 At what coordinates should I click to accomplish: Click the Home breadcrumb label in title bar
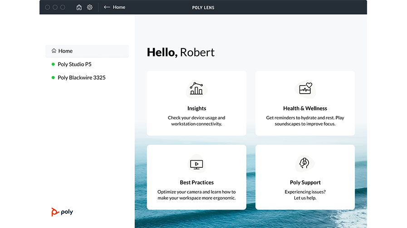tap(119, 7)
